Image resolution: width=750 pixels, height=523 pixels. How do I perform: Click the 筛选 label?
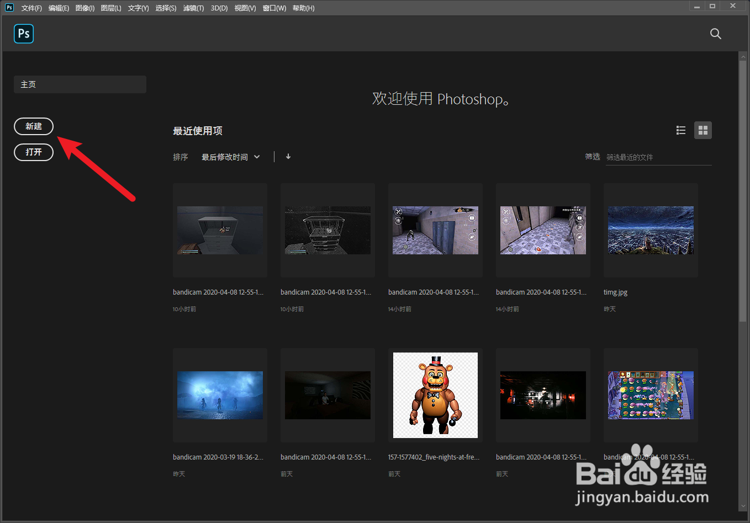click(593, 157)
